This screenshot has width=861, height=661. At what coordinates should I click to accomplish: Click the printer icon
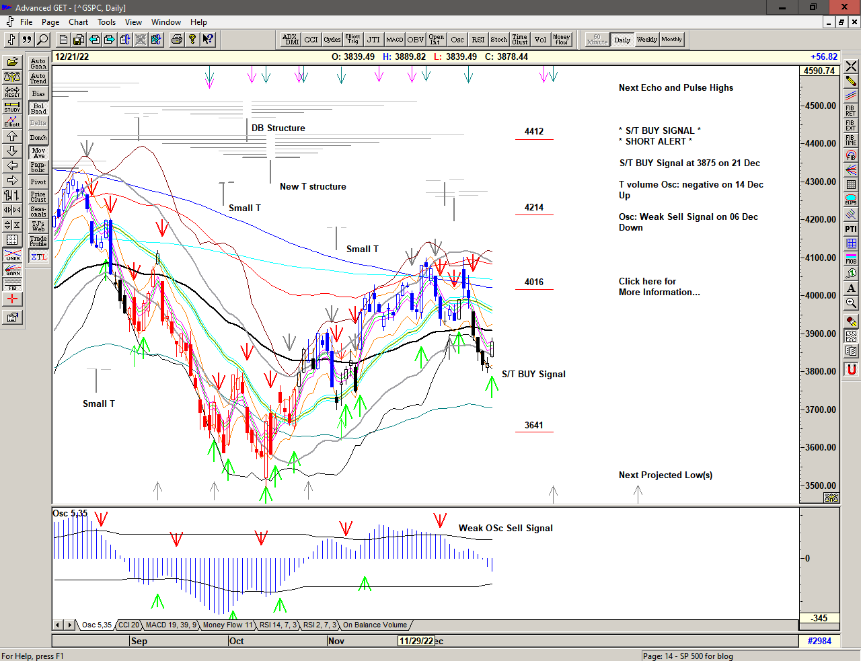pyautogui.click(x=176, y=40)
